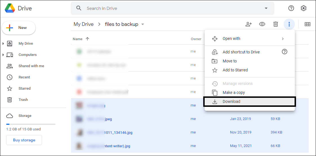
Task: Click the preview eye icon
Action: (x=262, y=24)
